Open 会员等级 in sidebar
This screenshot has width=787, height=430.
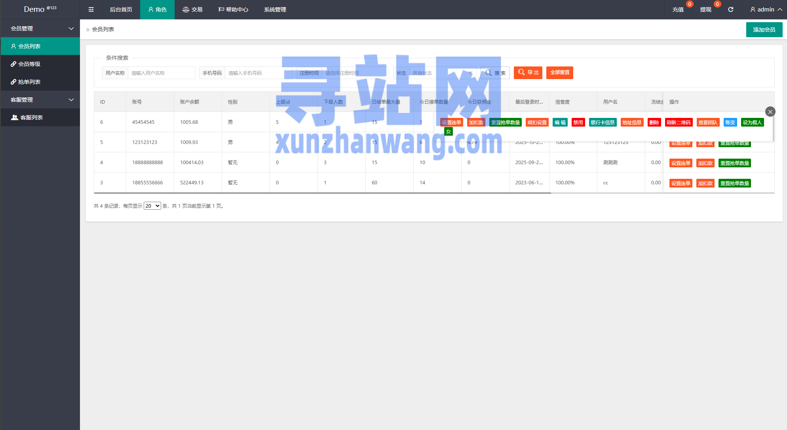pyautogui.click(x=29, y=64)
